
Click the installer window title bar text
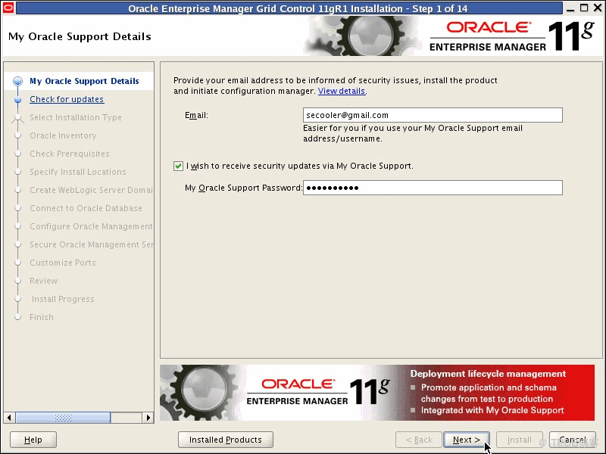click(298, 8)
